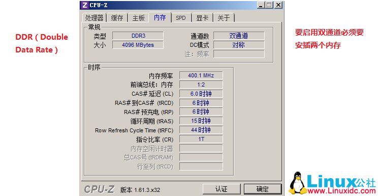Click the empty 总CAS号 (tRDRAM) field
Viewport: 378px width, 196px height.
click(201, 157)
